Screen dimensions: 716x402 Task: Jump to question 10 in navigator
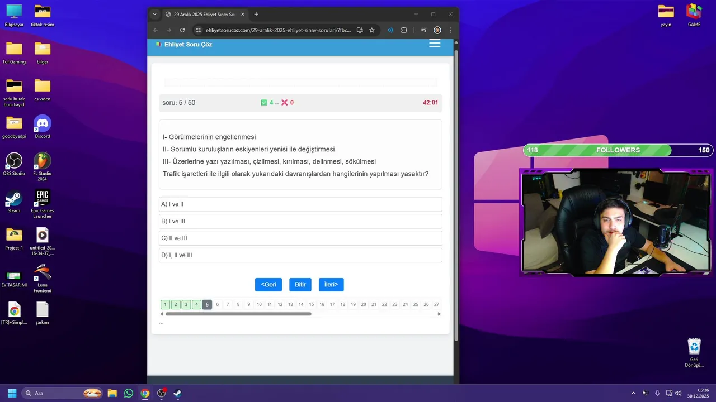(259, 304)
